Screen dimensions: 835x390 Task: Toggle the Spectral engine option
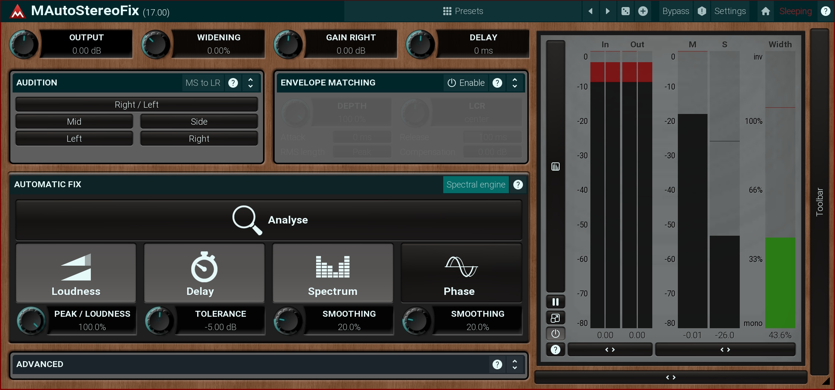tap(476, 185)
